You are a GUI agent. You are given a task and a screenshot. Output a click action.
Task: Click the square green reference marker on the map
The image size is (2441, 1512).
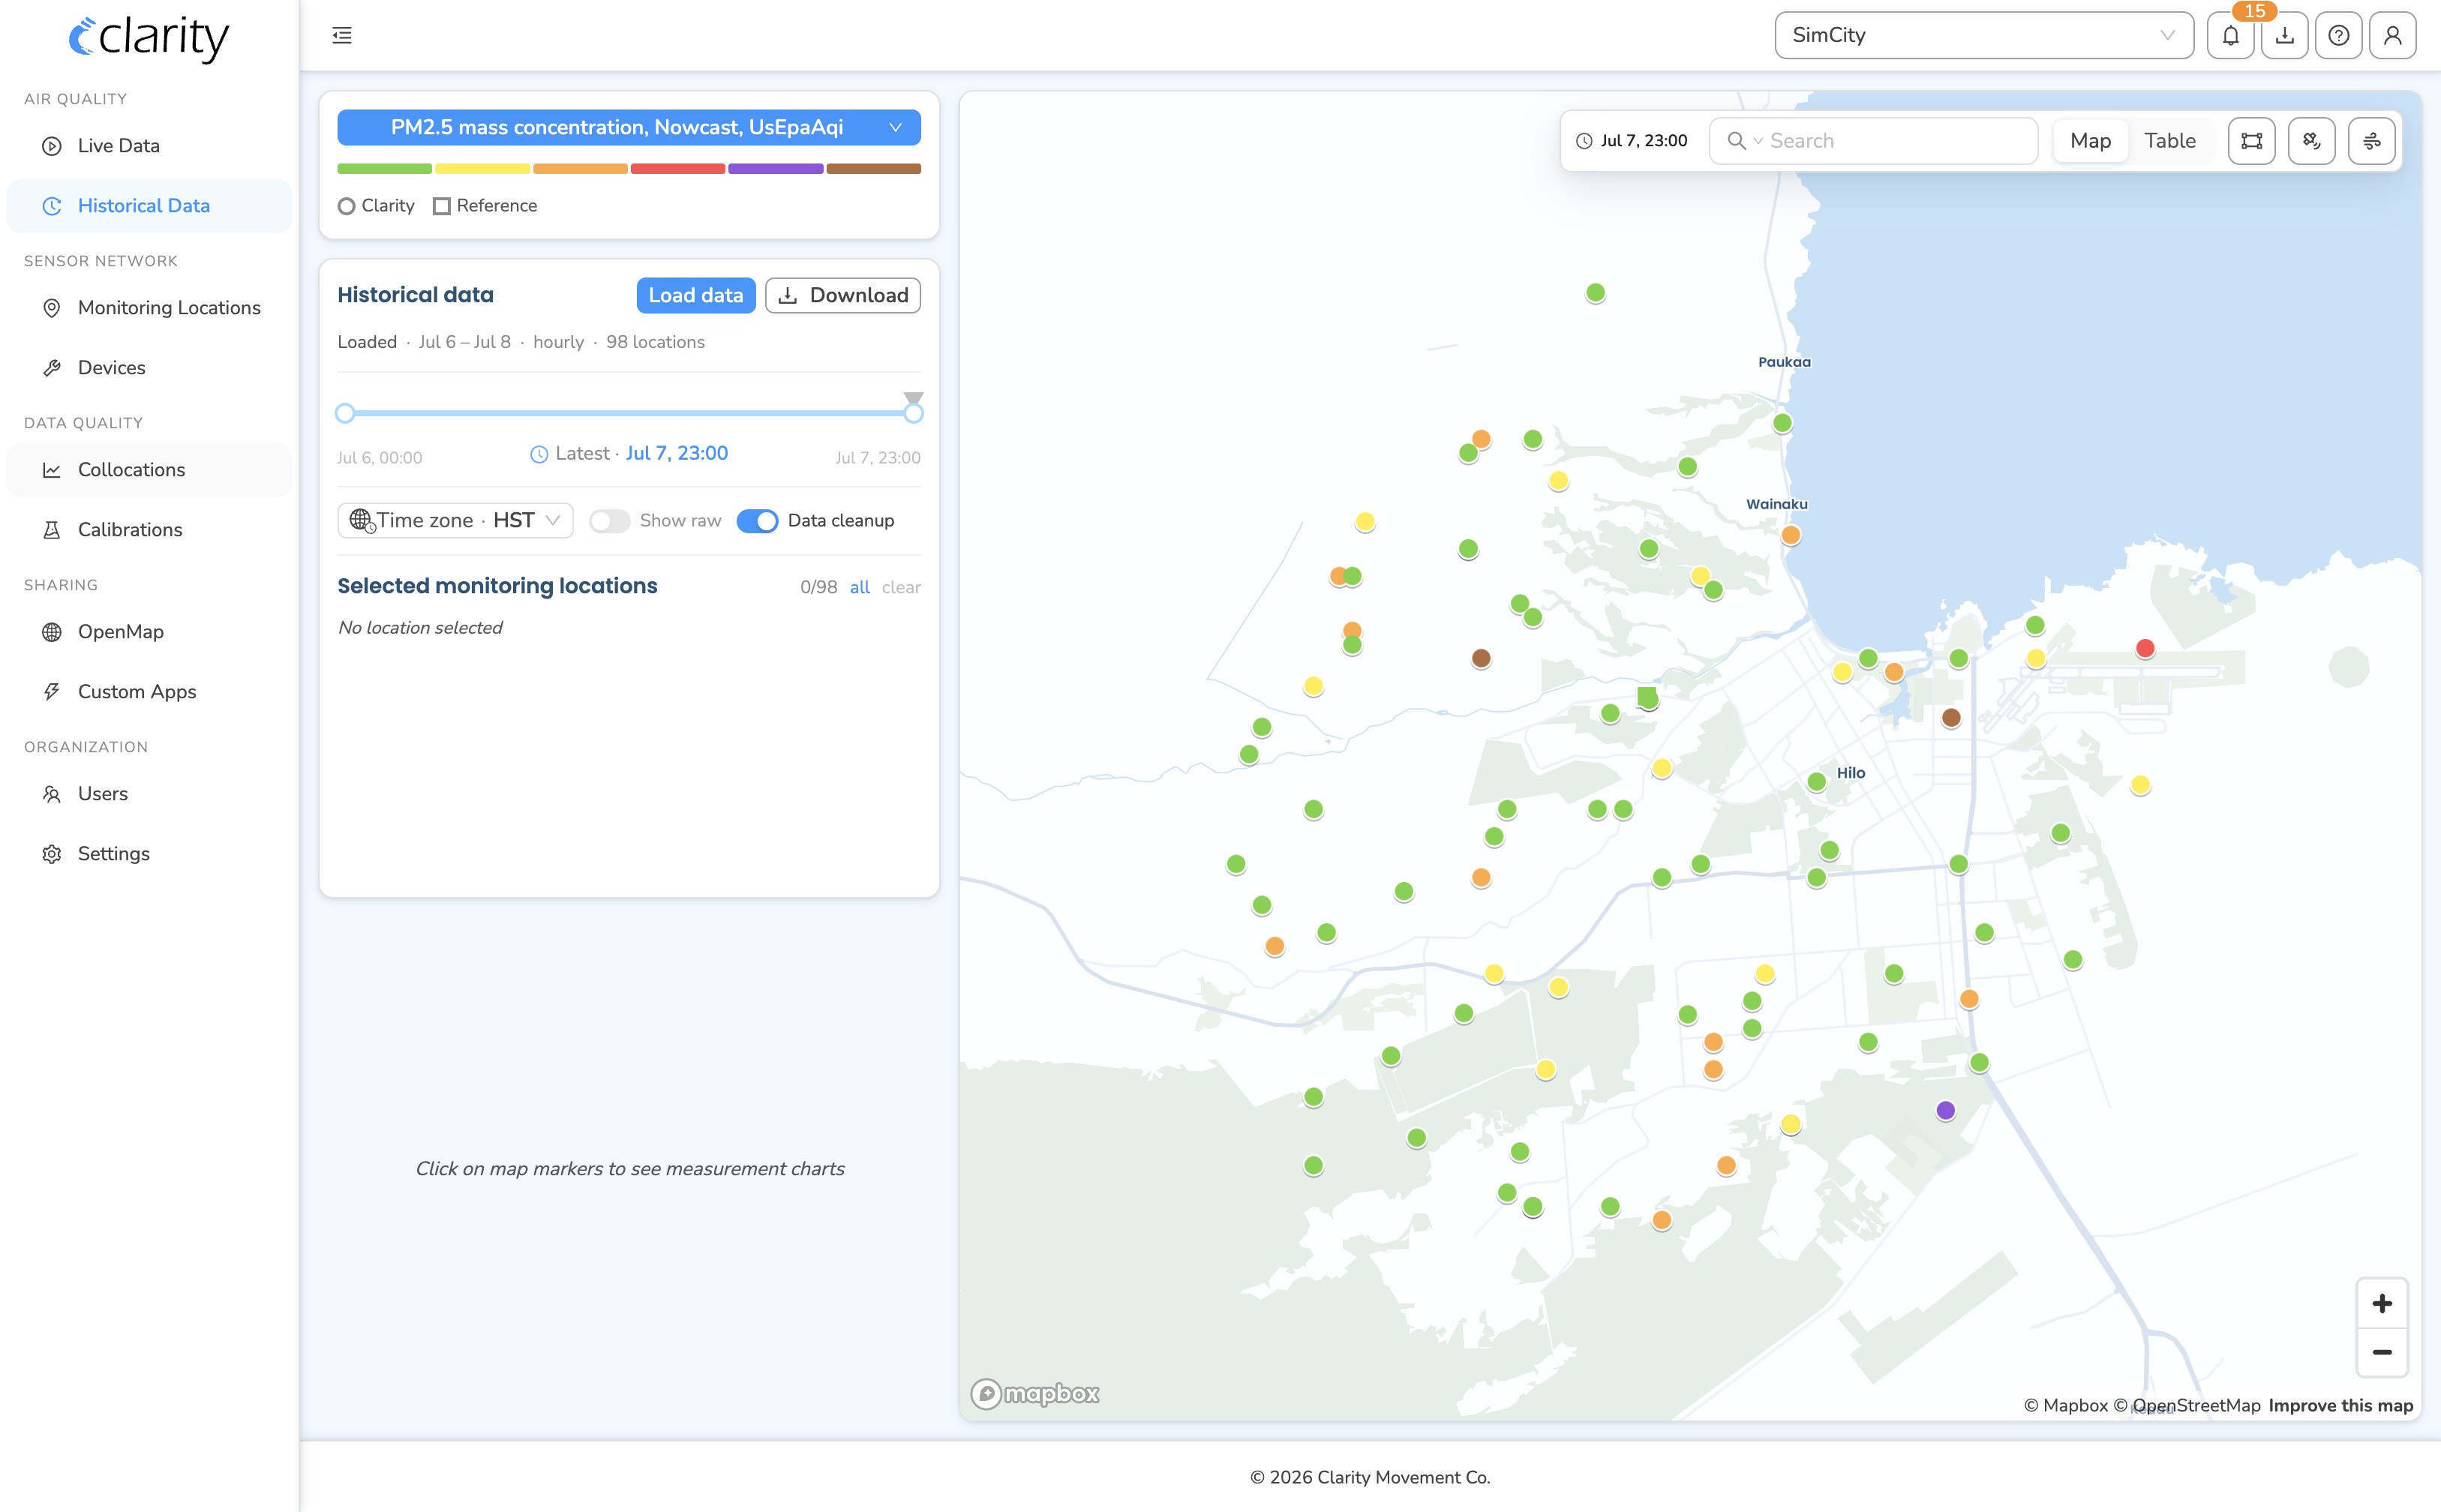coord(1647,696)
